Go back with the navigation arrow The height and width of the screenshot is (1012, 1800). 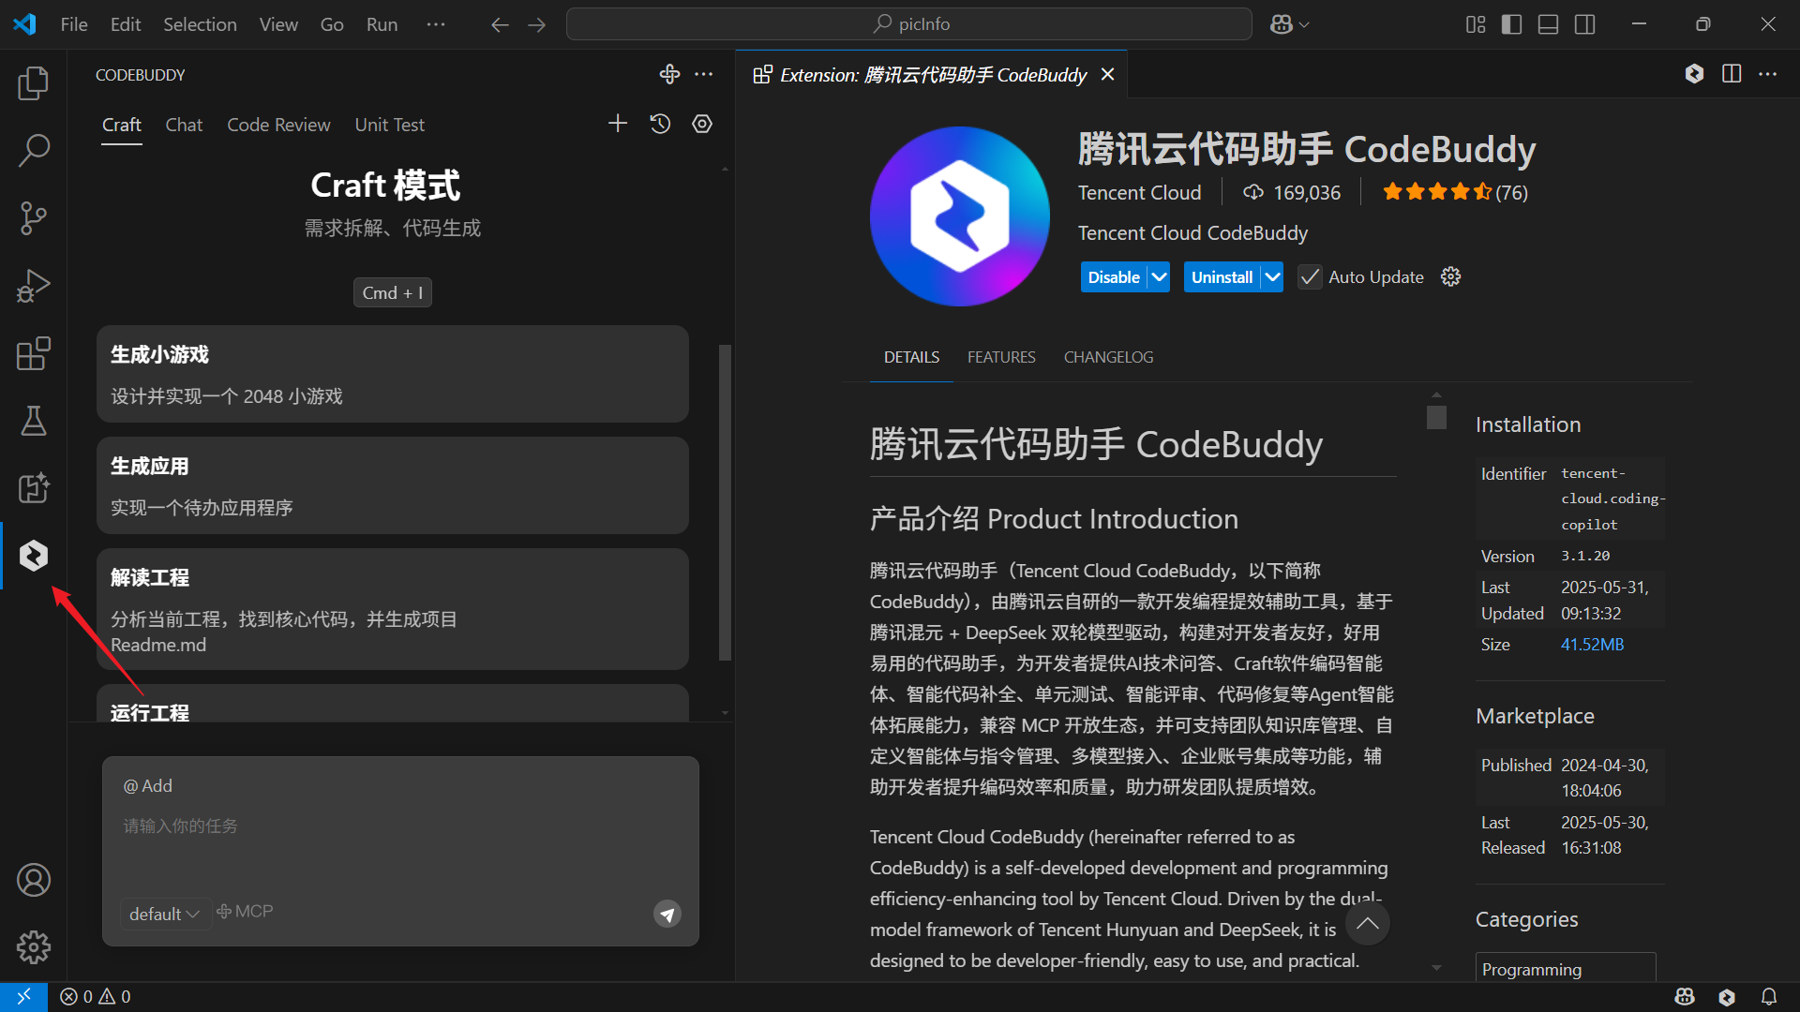(500, 24)
